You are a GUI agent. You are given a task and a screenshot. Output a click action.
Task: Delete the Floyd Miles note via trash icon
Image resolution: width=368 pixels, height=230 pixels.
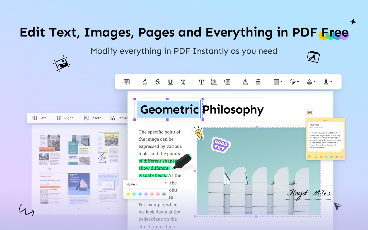click(309, 157)
